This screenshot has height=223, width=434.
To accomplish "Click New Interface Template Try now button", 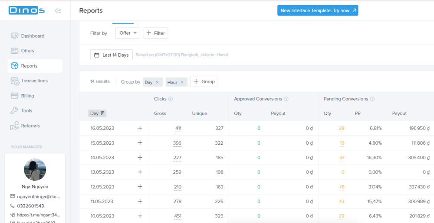I will pyautogui.click(x=318, y=10).
